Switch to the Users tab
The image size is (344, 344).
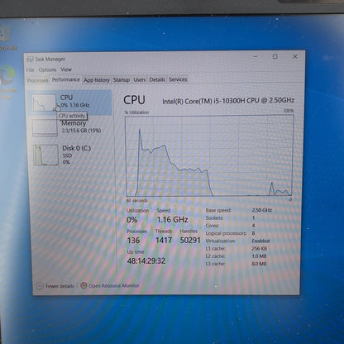[x=140, y=79]
